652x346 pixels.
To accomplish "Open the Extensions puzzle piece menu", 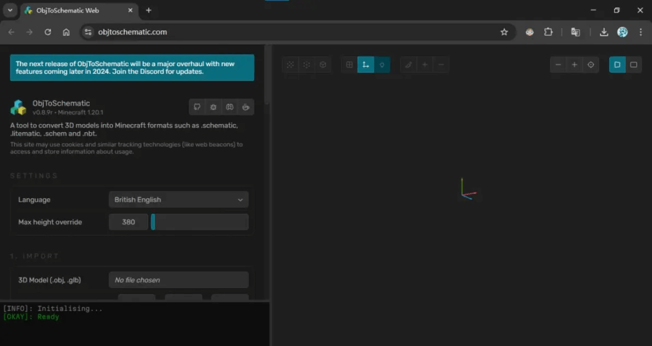I will [x=548, y=32].
